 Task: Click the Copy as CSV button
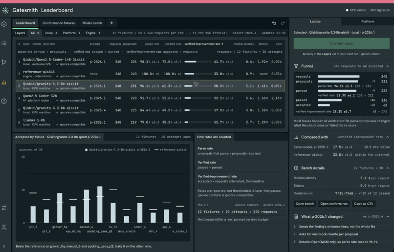(364, 204)
